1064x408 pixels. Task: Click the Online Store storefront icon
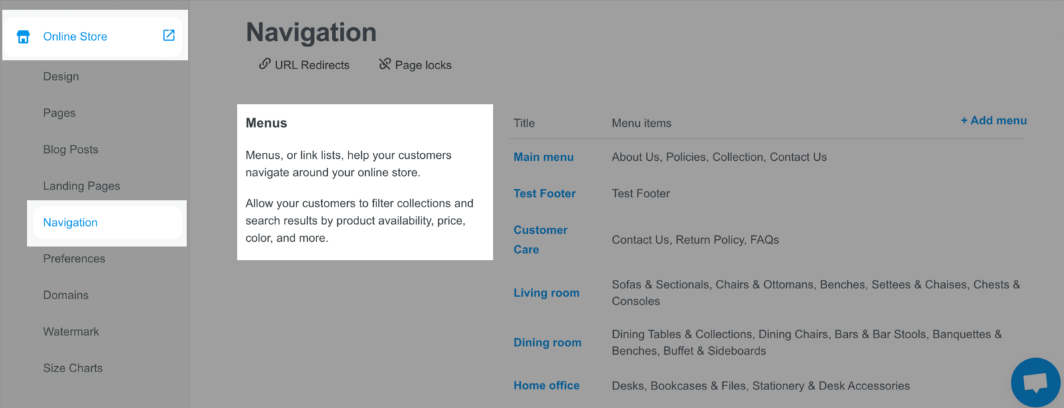tap(23, 37)
